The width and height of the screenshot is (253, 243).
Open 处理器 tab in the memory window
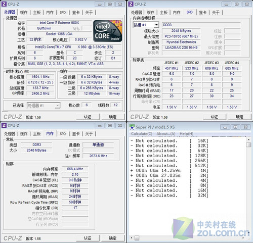click(10, 134)
